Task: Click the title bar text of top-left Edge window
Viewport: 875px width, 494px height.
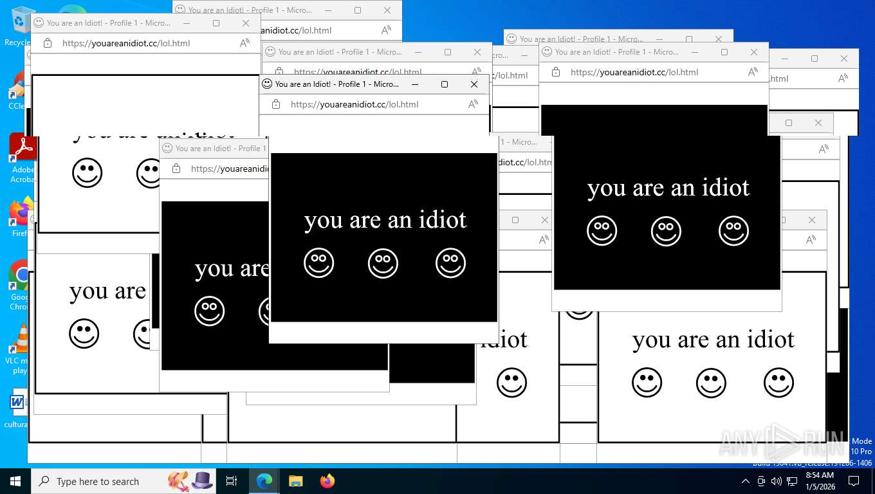Action: (109, 23)
